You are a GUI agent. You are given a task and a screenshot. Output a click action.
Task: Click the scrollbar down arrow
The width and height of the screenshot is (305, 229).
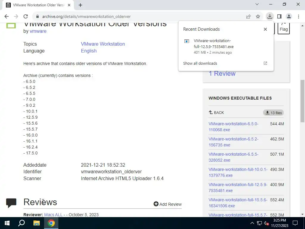coord(302,215)
